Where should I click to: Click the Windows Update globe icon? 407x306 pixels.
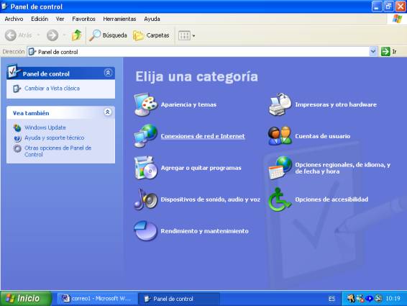(17, 127)
